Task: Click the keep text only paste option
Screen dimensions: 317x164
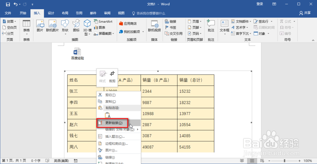Action: point(107,115)
